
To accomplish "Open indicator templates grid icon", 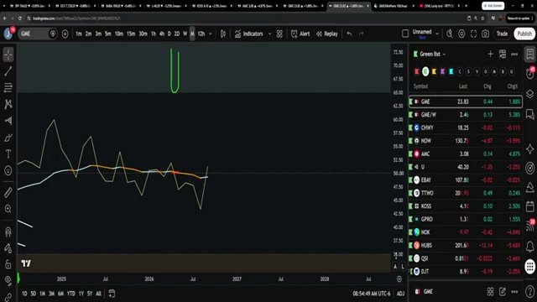I will click(279, 34).
